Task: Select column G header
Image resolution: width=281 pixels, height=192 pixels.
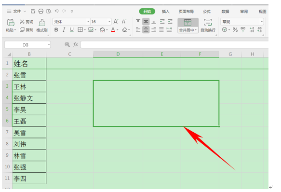Action: (x=230, y=54)
